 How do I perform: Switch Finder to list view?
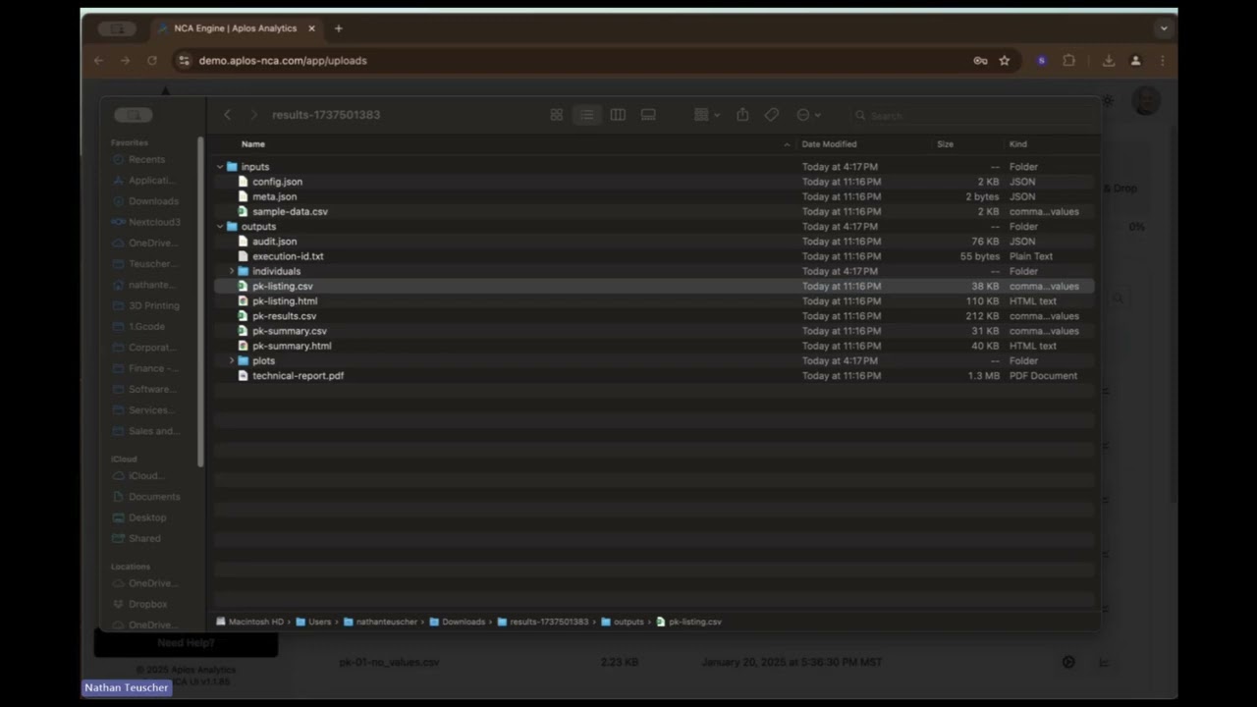click(587, 115)
